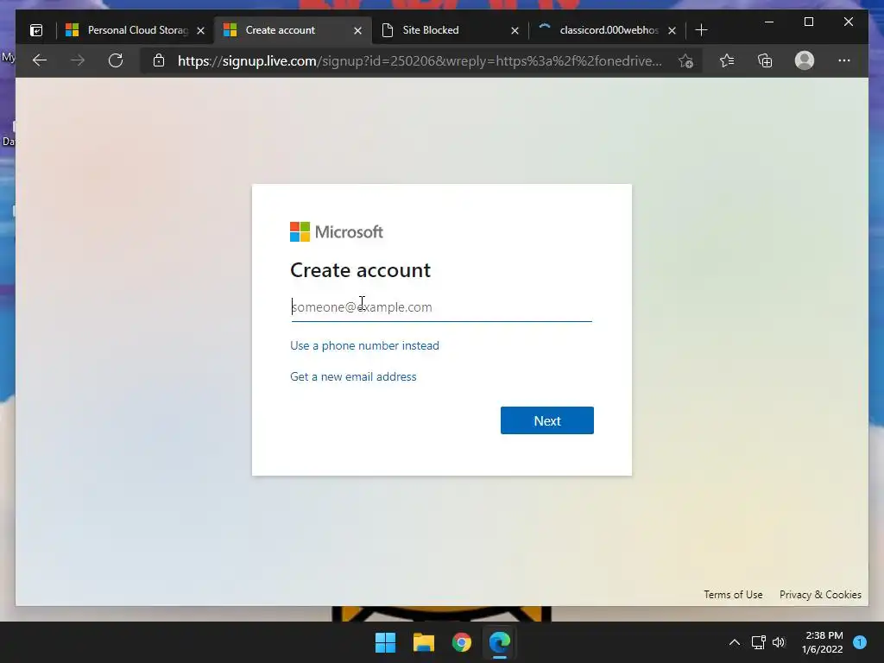Click the Next button

[x=546, y=420]
